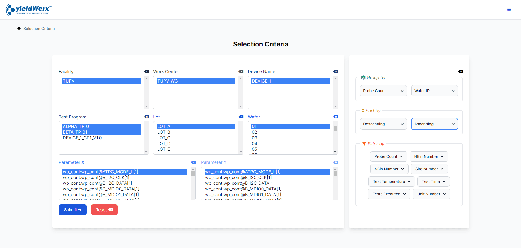Select wafer 02
The image size is (521, 248).
[x=290, y=132]
